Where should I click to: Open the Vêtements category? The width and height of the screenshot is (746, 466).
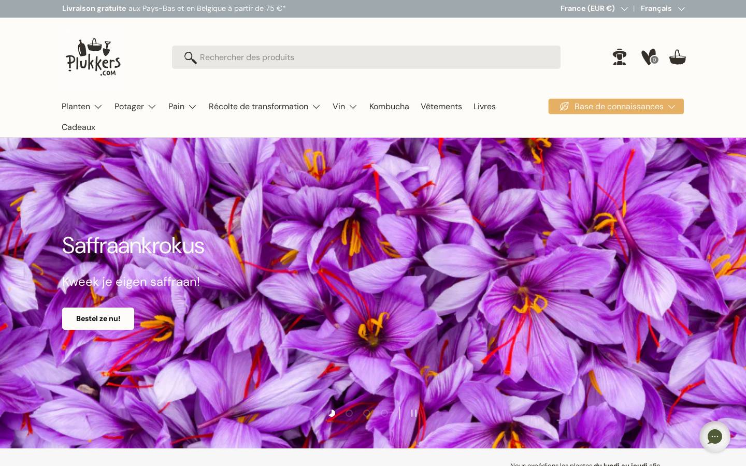point(441,107)
